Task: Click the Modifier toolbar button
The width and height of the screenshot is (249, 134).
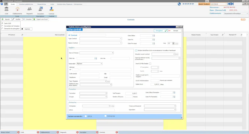Action: coord(17,19)
